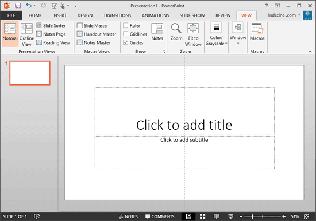Open Slide Master view
The height and width of the screenshot is (221, 316).
pos(93,26)
